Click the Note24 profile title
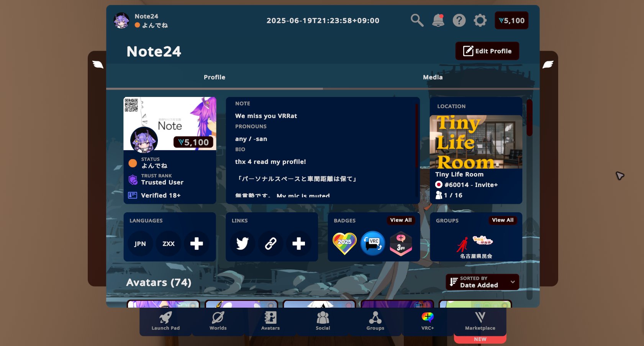 click(x=154, y=51)
